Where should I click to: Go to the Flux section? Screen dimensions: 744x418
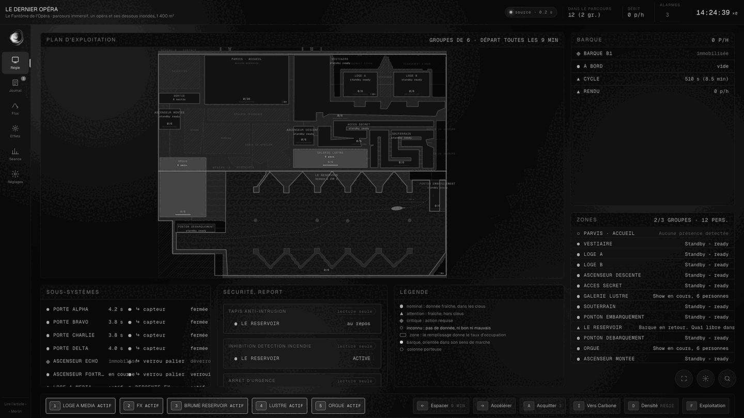pos(15,108)
